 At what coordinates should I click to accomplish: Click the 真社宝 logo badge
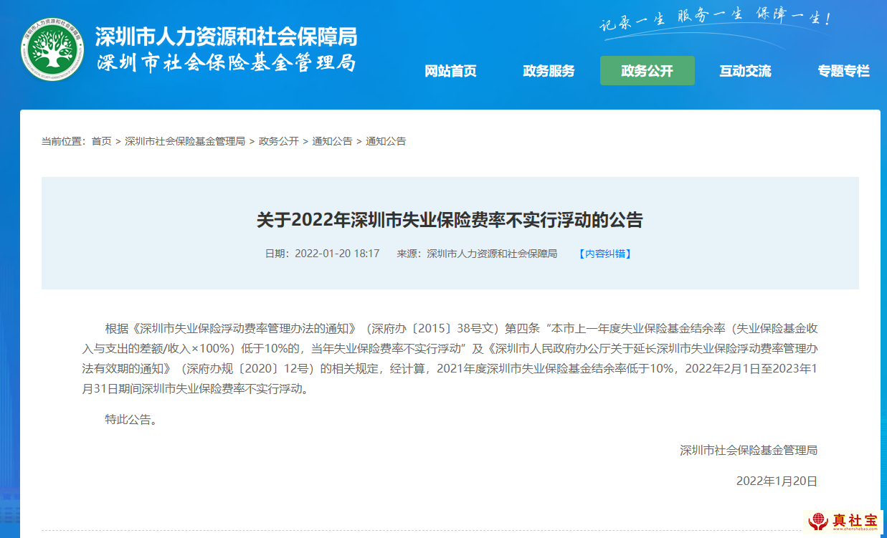[843, 522]
